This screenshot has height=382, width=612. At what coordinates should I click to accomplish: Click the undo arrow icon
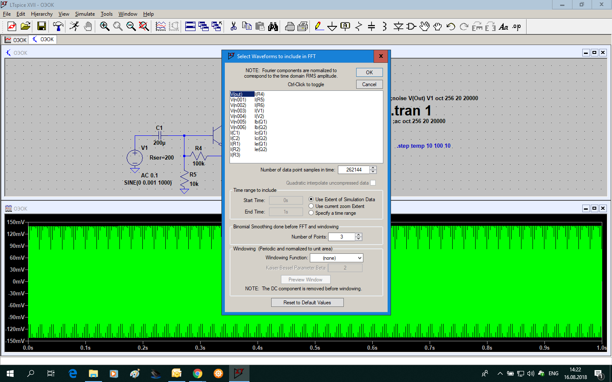(451, 26)
